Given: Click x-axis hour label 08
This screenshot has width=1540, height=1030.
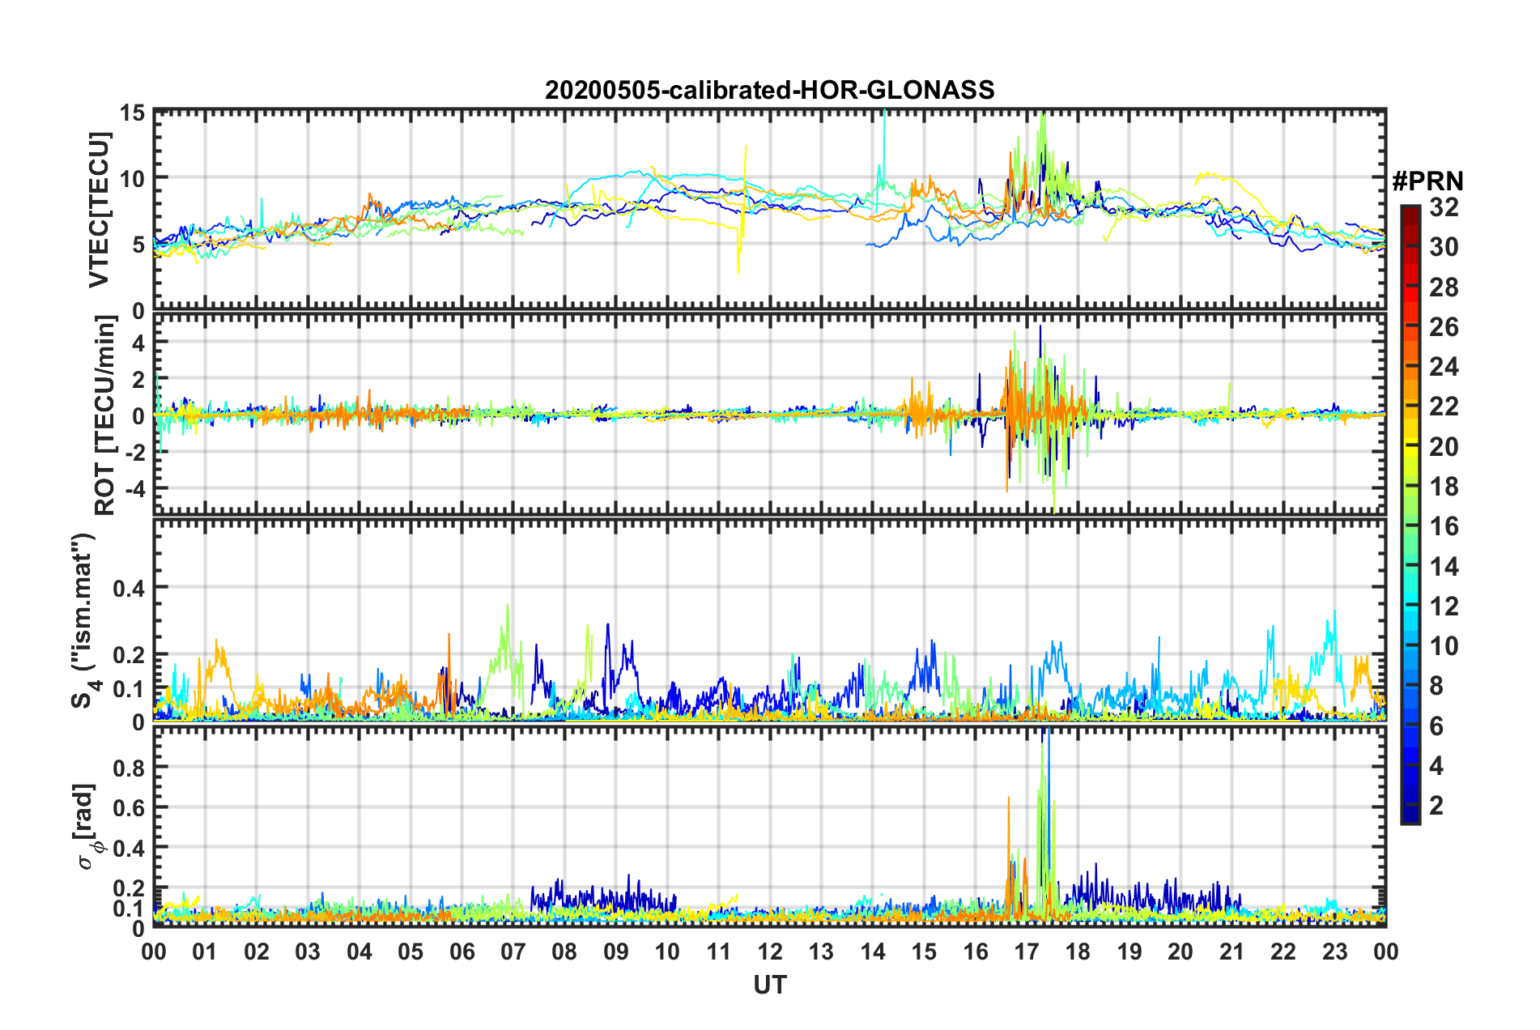Looking at the screenshot, I should click(564, 951).
